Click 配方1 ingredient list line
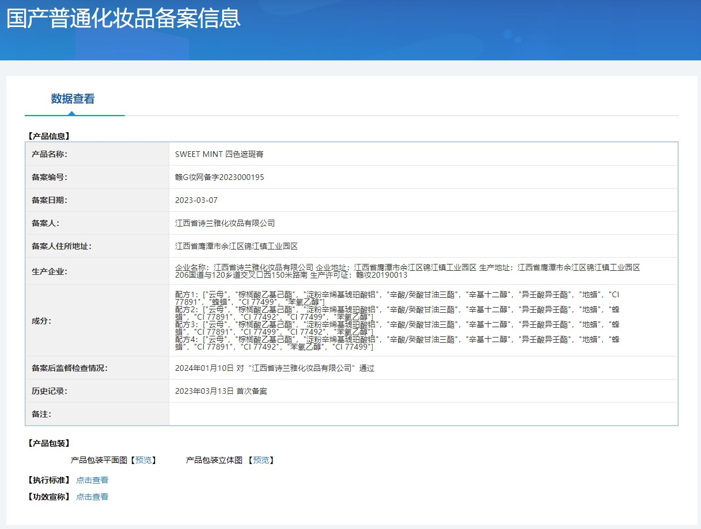Image resolution: width=701 pixels, height=529 pixels. point(397,298)
